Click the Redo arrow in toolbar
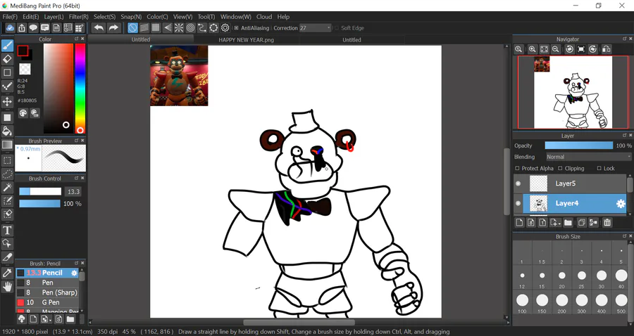The width and height of the screenshot is (634, 336). [x=113, y=28]
